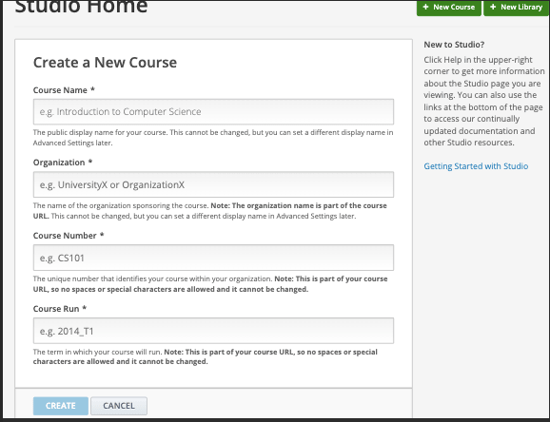Click the New to Studio? sidebar heading

pyautogui.click(x=454, y=45)
